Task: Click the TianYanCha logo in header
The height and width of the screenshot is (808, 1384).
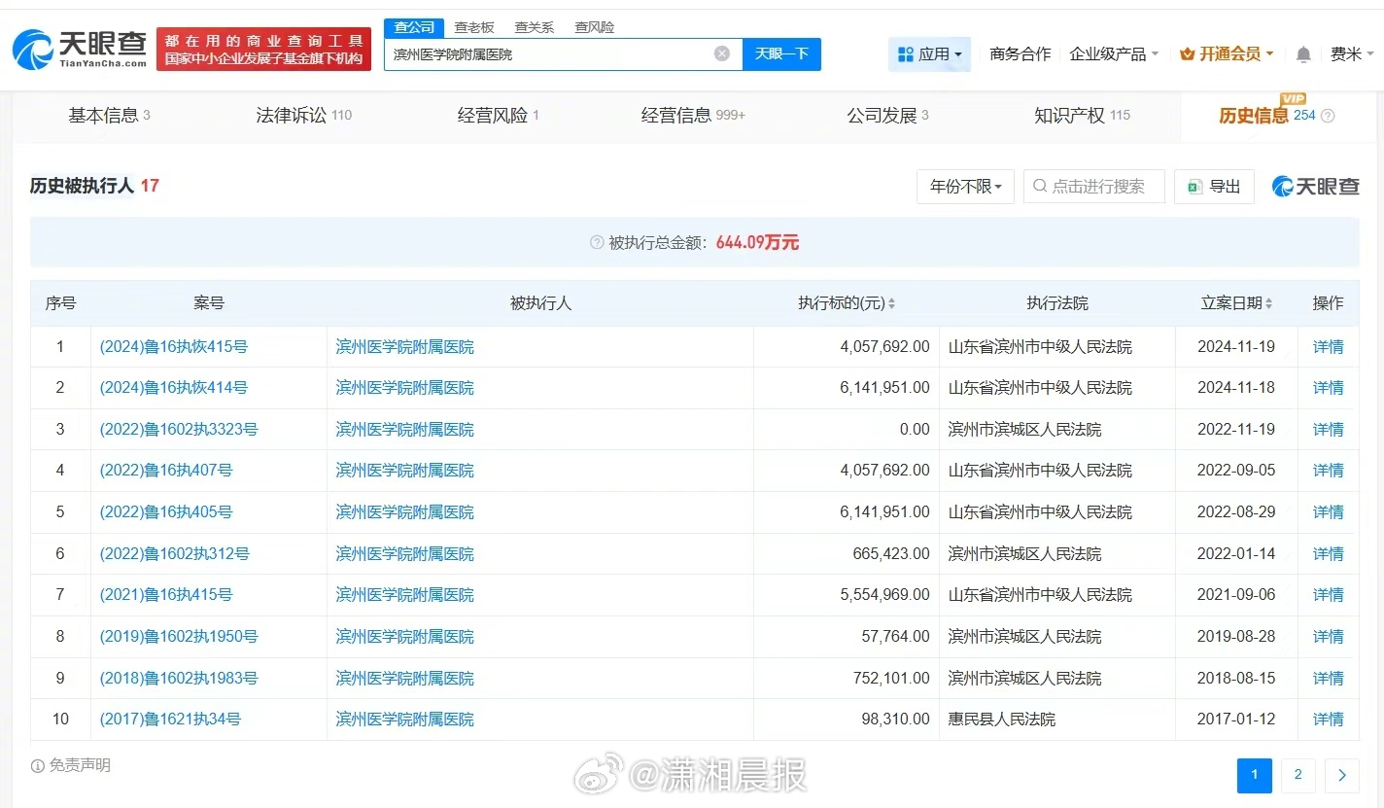Action: click(x=80, y=49)
